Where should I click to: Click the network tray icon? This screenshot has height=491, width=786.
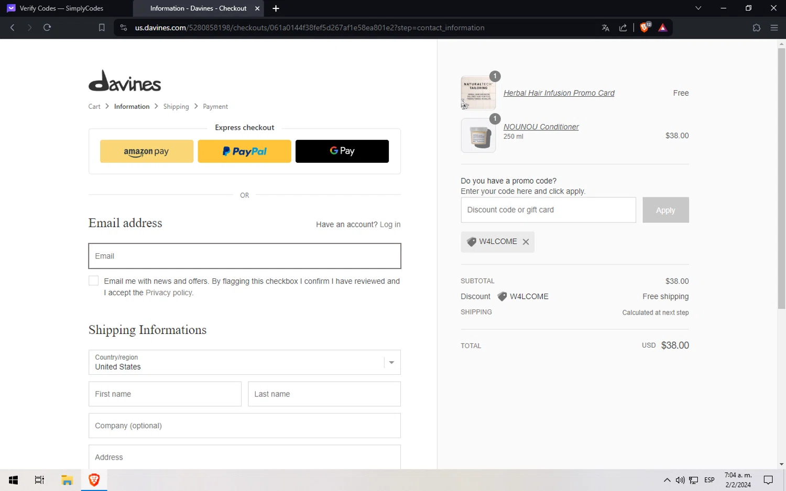tap(694, 480)
